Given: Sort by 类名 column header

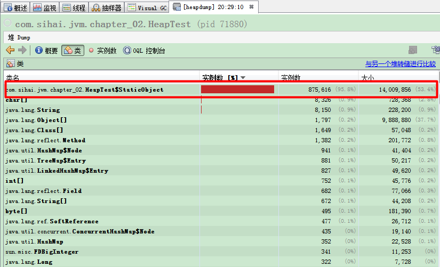Looking at the screenshot, I should pos(101,77).
